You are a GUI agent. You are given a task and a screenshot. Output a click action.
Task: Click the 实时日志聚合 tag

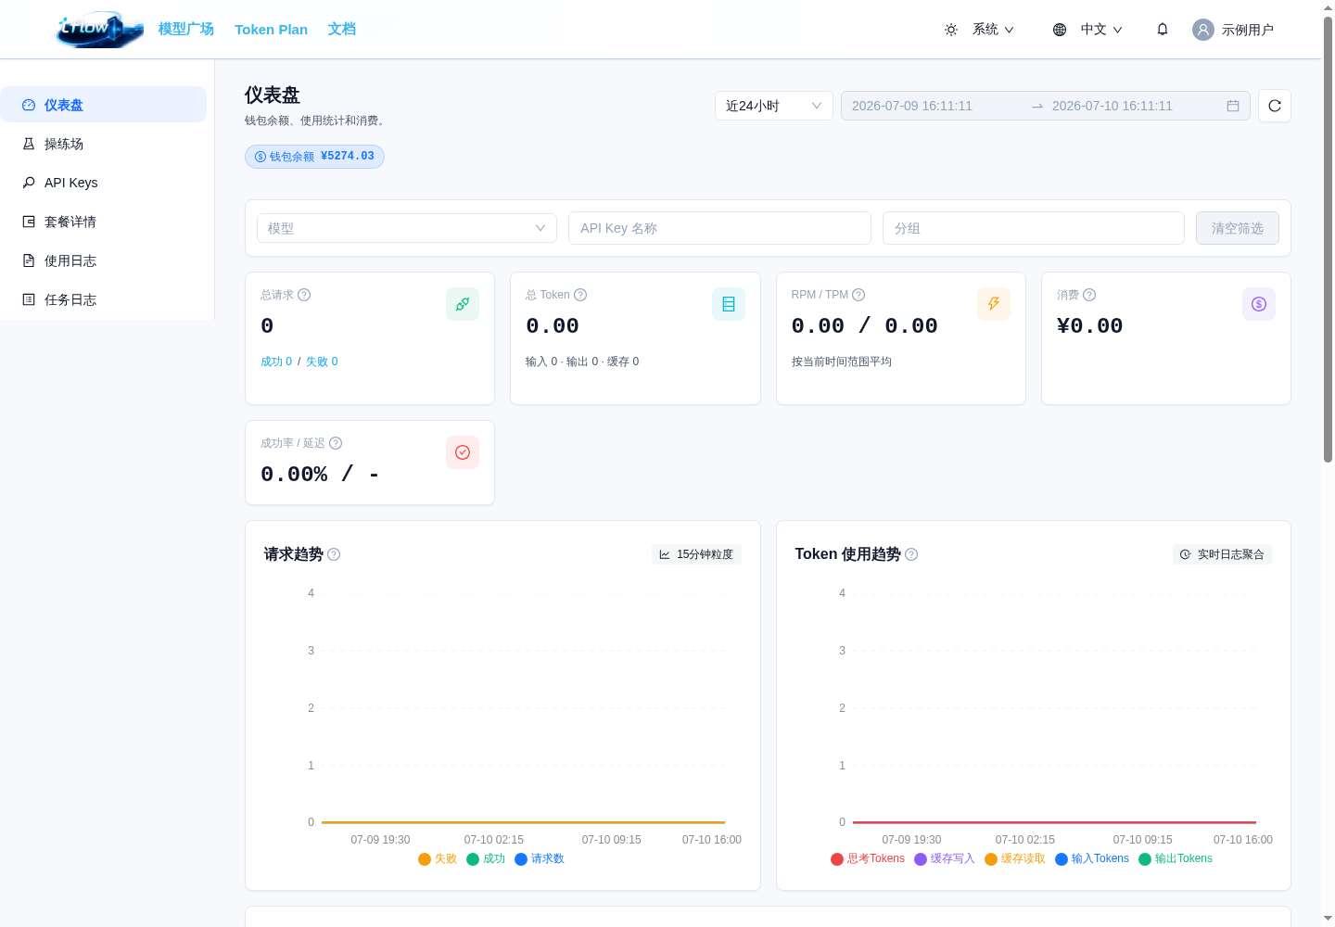[x=1222, y=554]
